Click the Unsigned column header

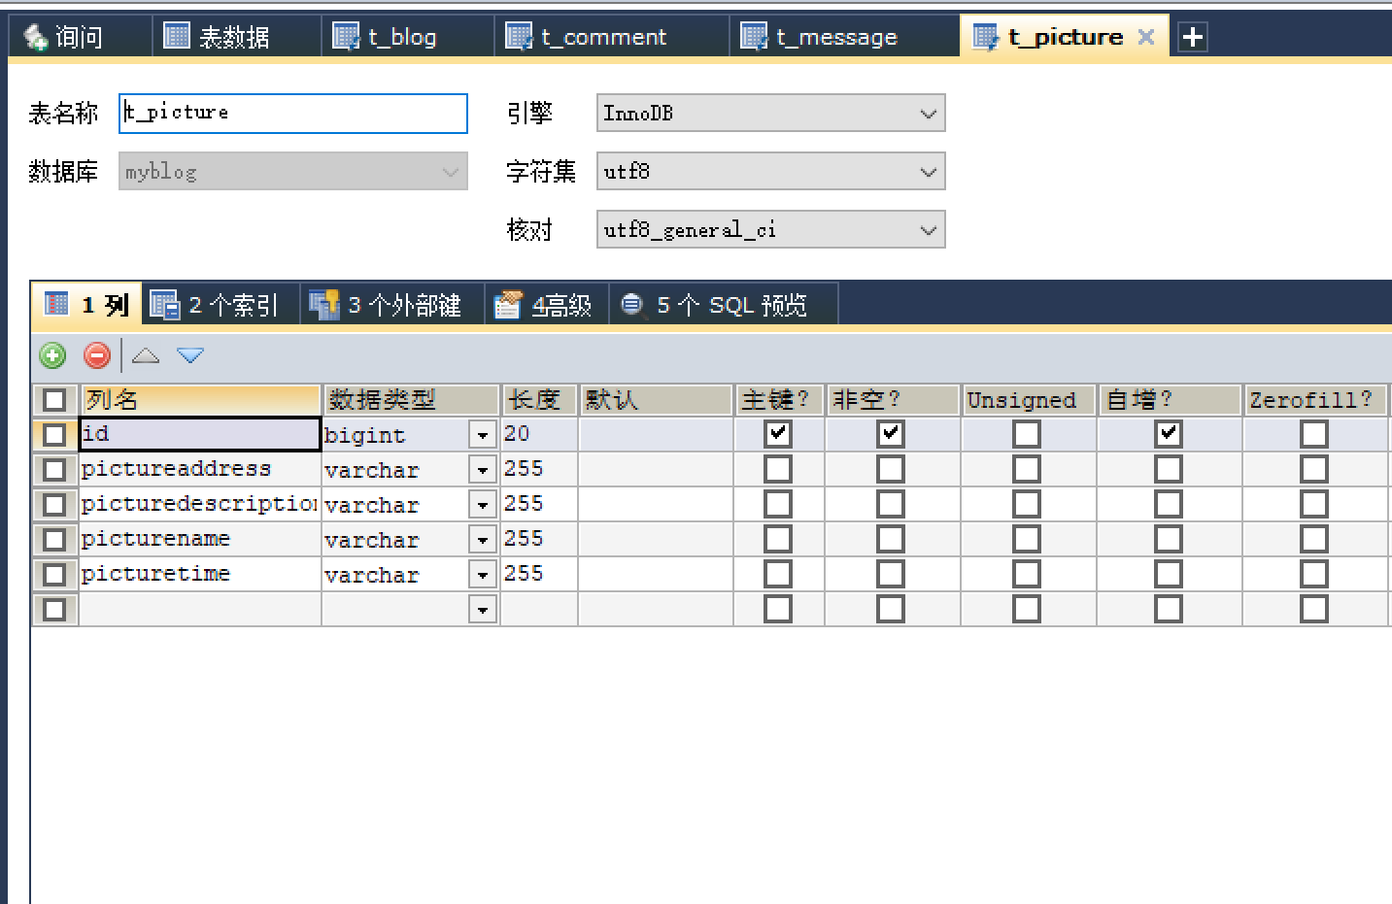(x=1030, y=400)
